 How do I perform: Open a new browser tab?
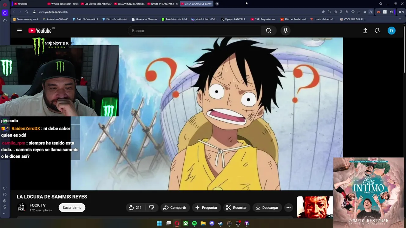coord(217,4)
